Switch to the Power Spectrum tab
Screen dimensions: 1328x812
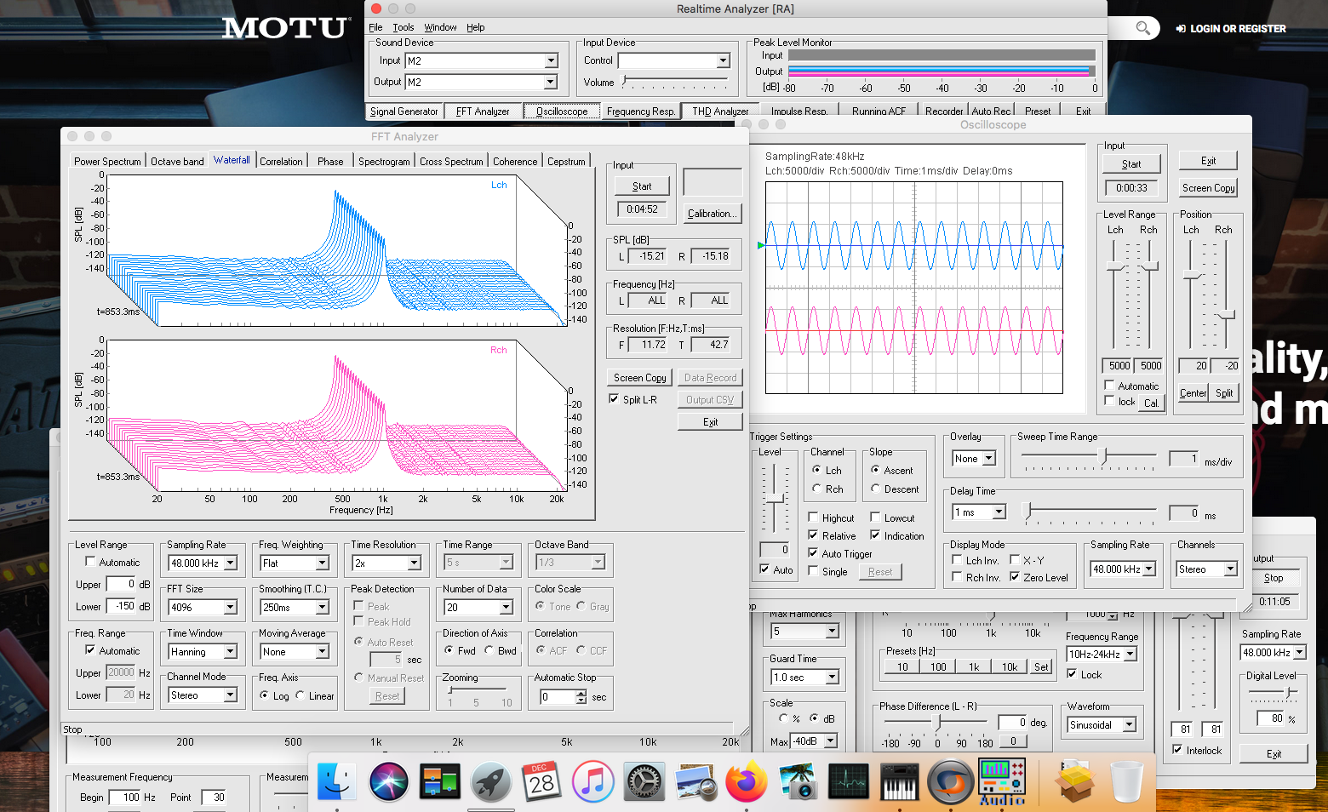pyautogui.click(x=107, y=161)
